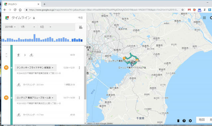The width and height of the screenshot is (212, 126).
Task: Click the 今日 today link
Action: coord(80,18)
